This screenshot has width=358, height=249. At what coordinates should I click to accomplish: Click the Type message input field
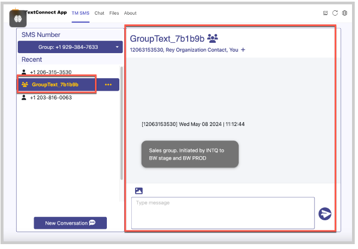(x=222, y=213)
